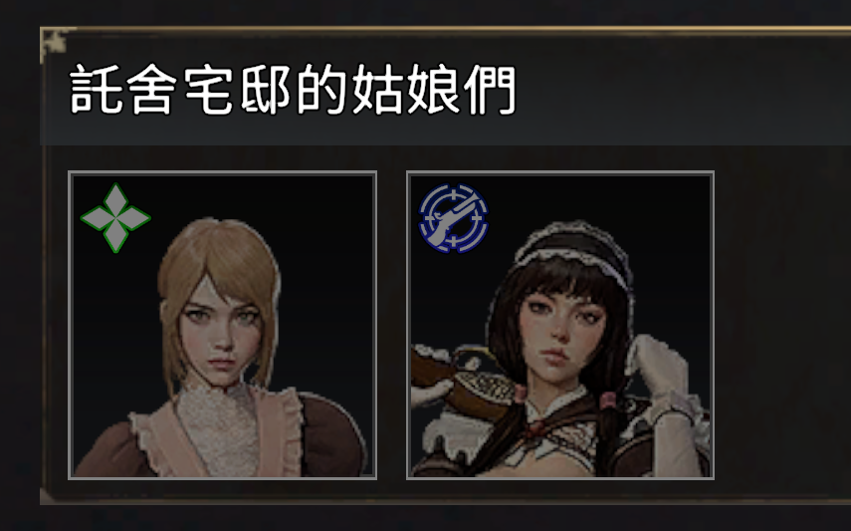Click the green four-pointed star class icon
This screenshot has height=531, width=851.
coord(115,218)
